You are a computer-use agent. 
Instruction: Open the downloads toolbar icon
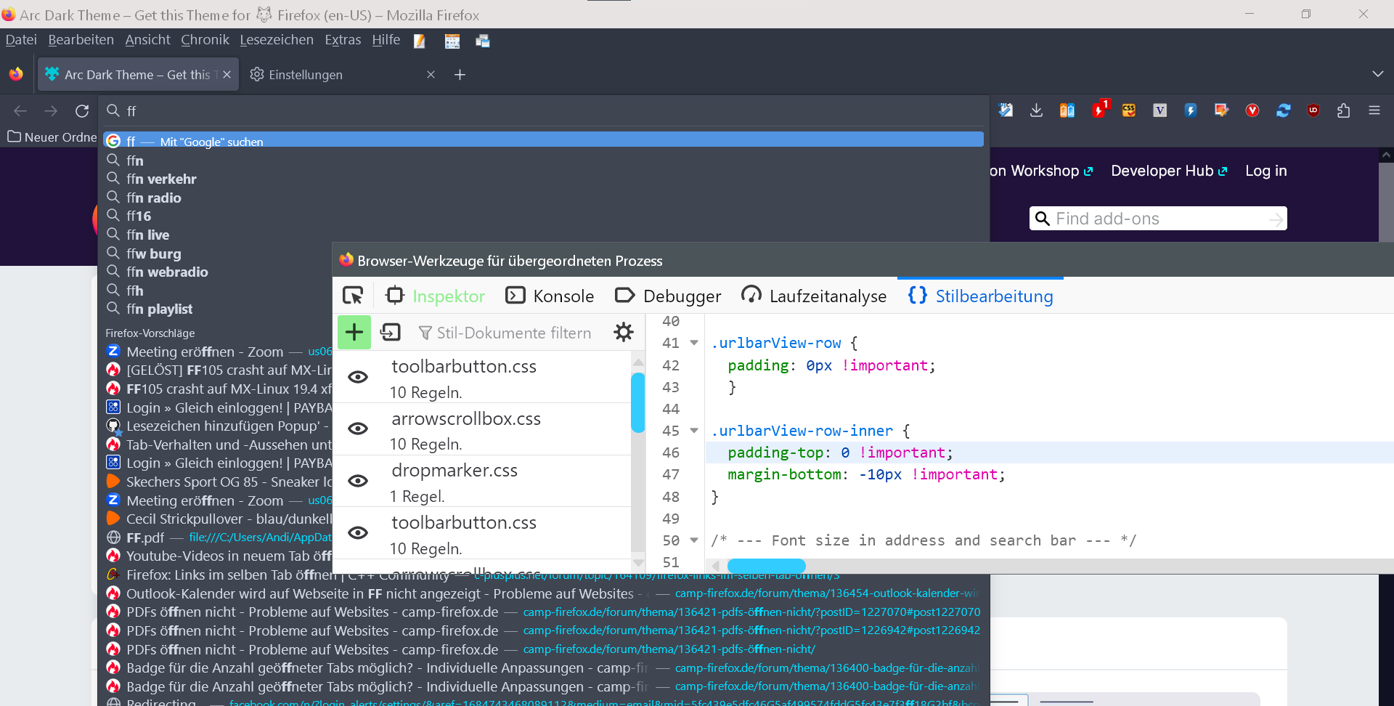coord(1036,110)
